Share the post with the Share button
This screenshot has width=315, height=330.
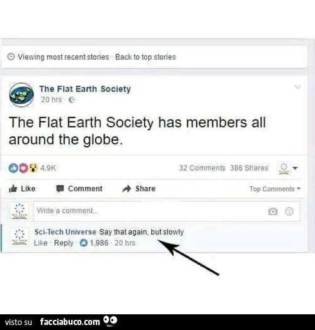[139, 189]
